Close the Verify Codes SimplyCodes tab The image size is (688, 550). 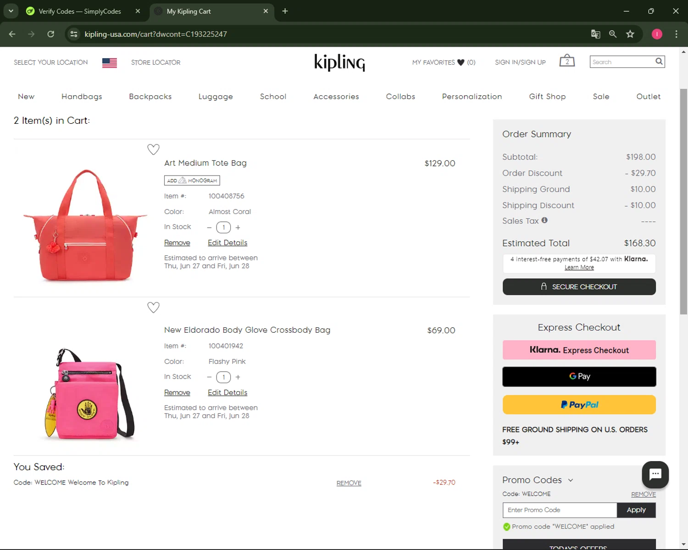point(138,11)
